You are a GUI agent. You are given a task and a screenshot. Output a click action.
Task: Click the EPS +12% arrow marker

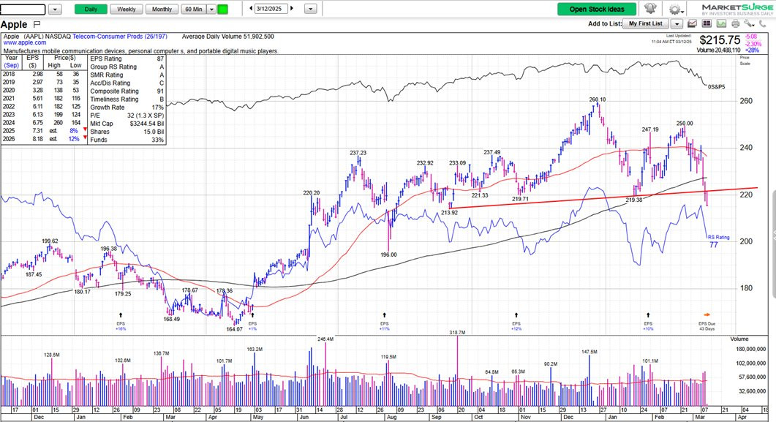pos(516,314)
